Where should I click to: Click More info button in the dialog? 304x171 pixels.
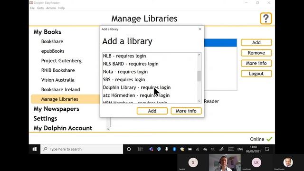[186, 111]
